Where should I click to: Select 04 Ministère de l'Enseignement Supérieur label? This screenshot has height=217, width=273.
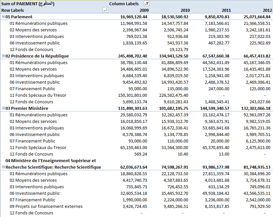(51, 161)
